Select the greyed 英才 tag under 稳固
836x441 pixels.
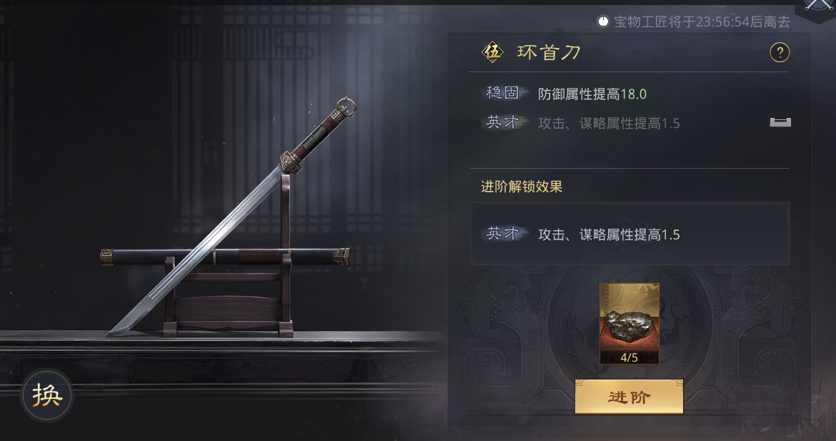[502, 122]
